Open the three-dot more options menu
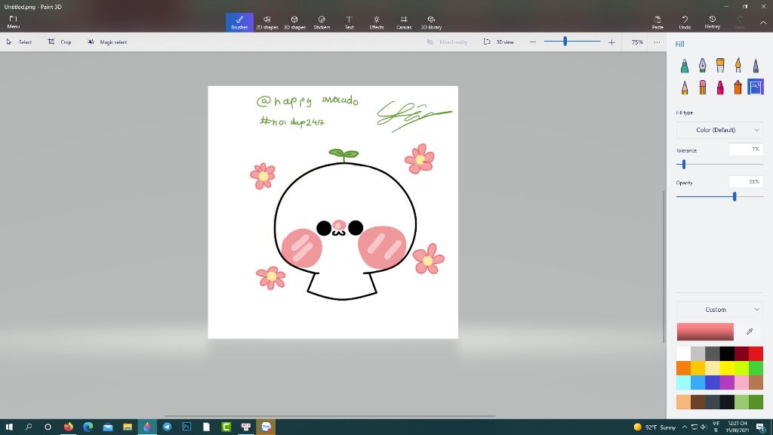773x435 pixels. 657,42
